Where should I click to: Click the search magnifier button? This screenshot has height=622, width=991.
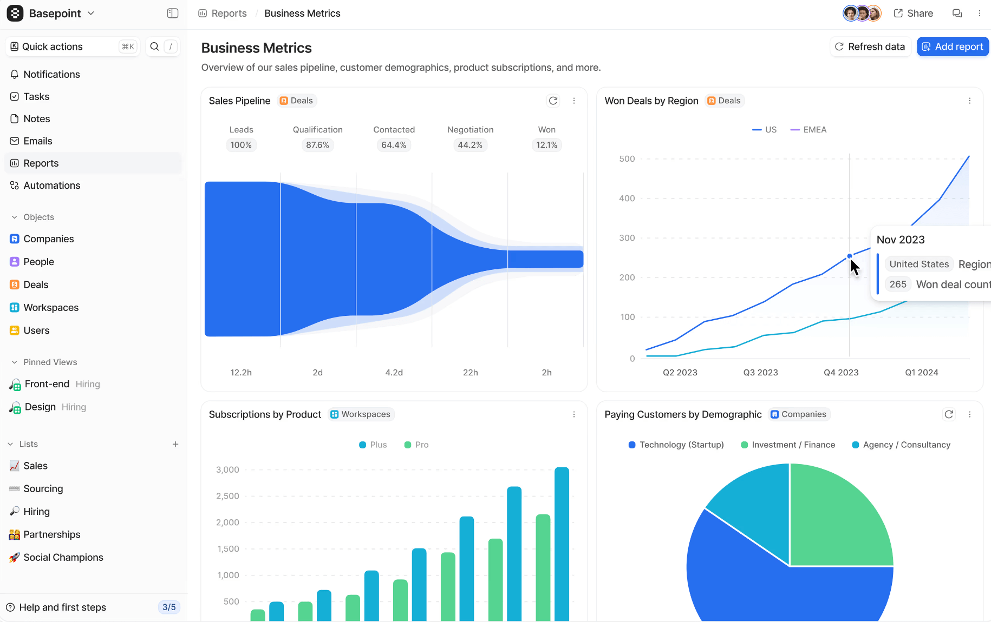pyautogui.click(x=154, y=47)
